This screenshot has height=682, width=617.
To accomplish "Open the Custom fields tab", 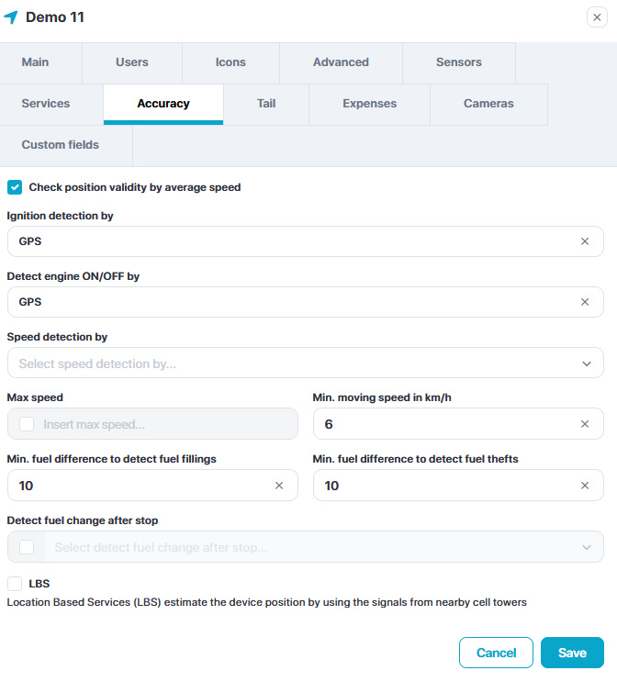I will (60, 145).
